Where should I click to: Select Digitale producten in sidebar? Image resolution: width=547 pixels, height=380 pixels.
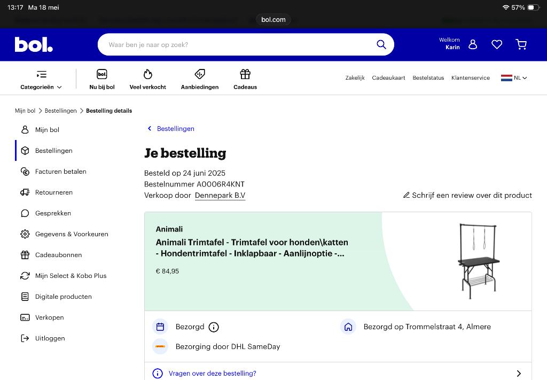point(64,297)
